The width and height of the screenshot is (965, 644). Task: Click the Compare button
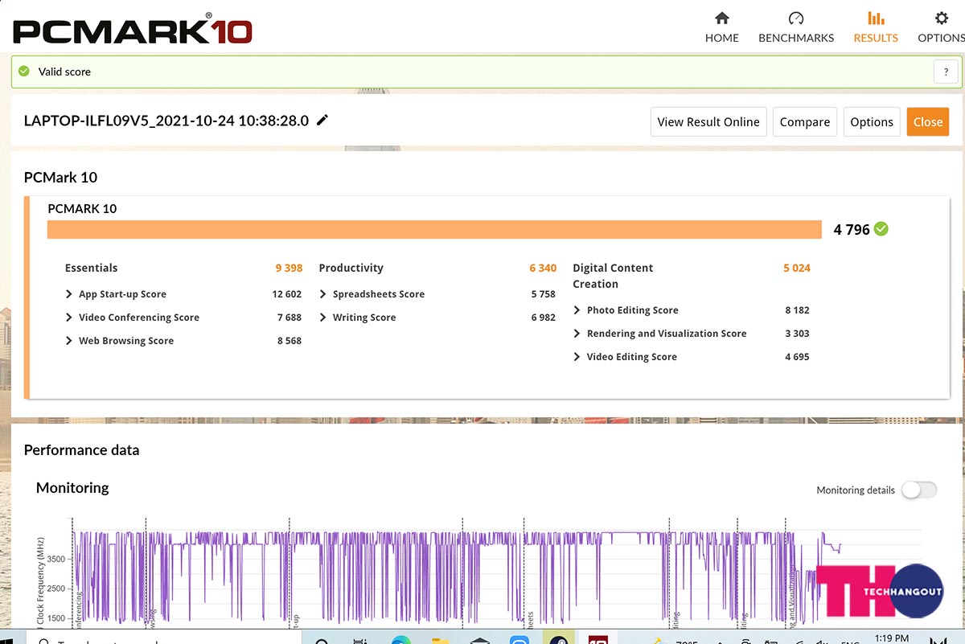pos(805,122)
